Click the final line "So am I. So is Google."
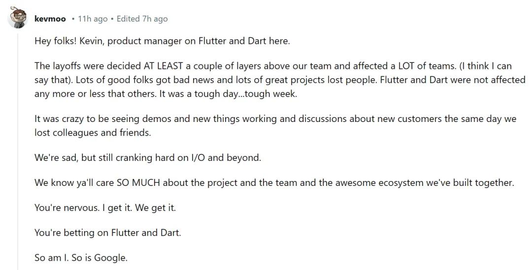The image size is (532, 270). pos(81,258)
